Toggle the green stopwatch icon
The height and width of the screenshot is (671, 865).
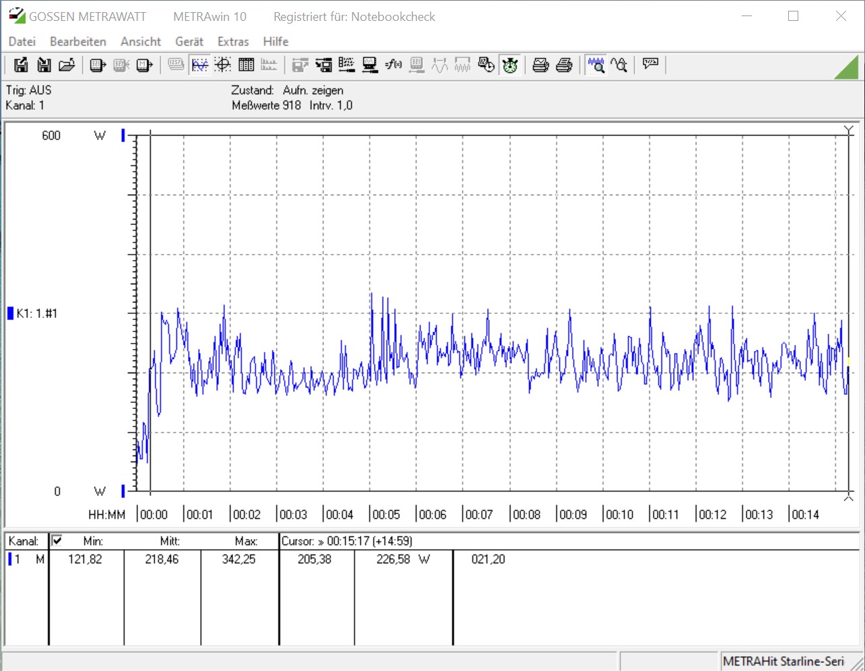(x=510, y=65)
